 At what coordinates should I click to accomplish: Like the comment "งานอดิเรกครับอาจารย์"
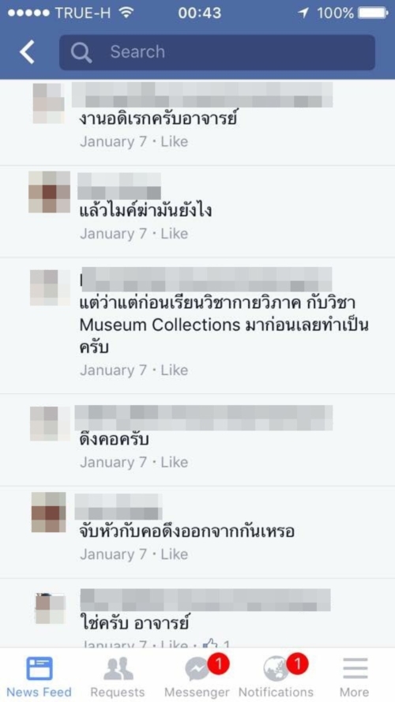pos(175,142)
